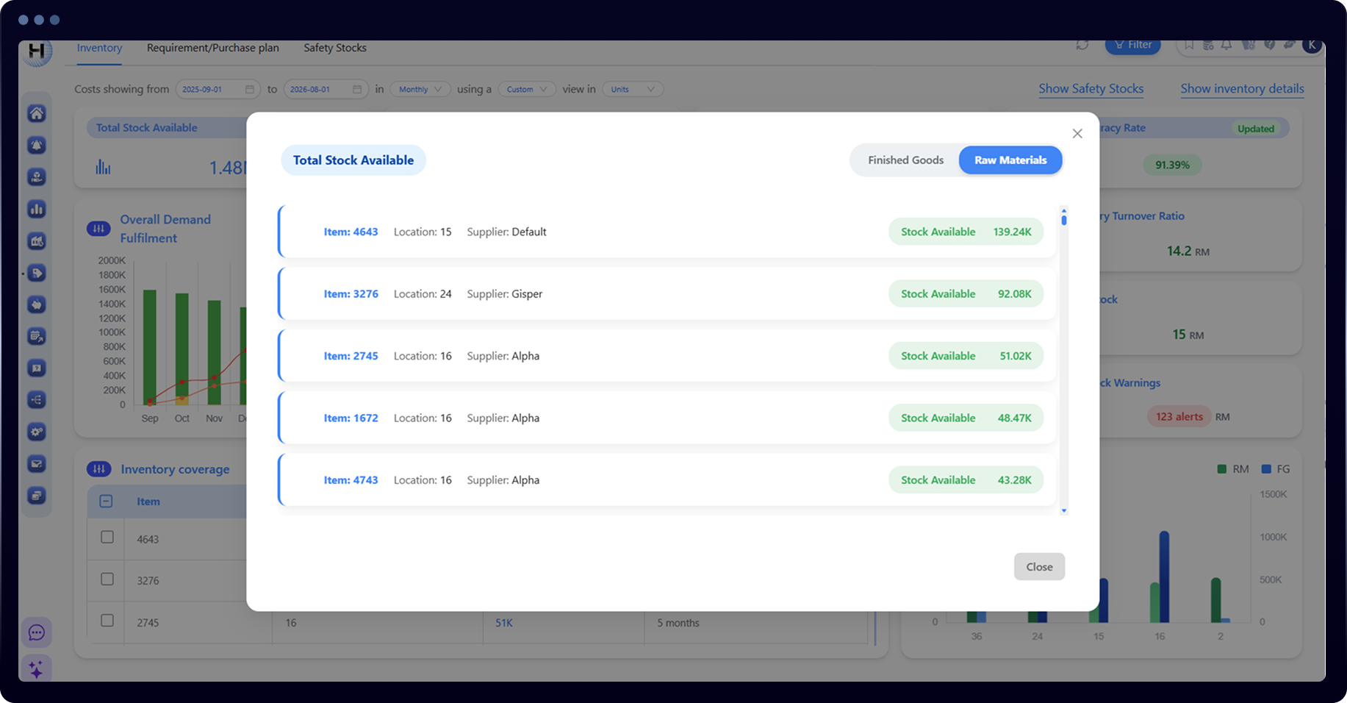Screen dimensions: 1347x703
Task: Toggle the RM legend entry in chart
Action: click(x=1233, y=469)
